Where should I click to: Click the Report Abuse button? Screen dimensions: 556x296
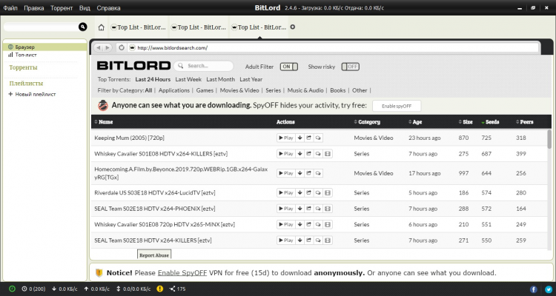tap(154, 255)
